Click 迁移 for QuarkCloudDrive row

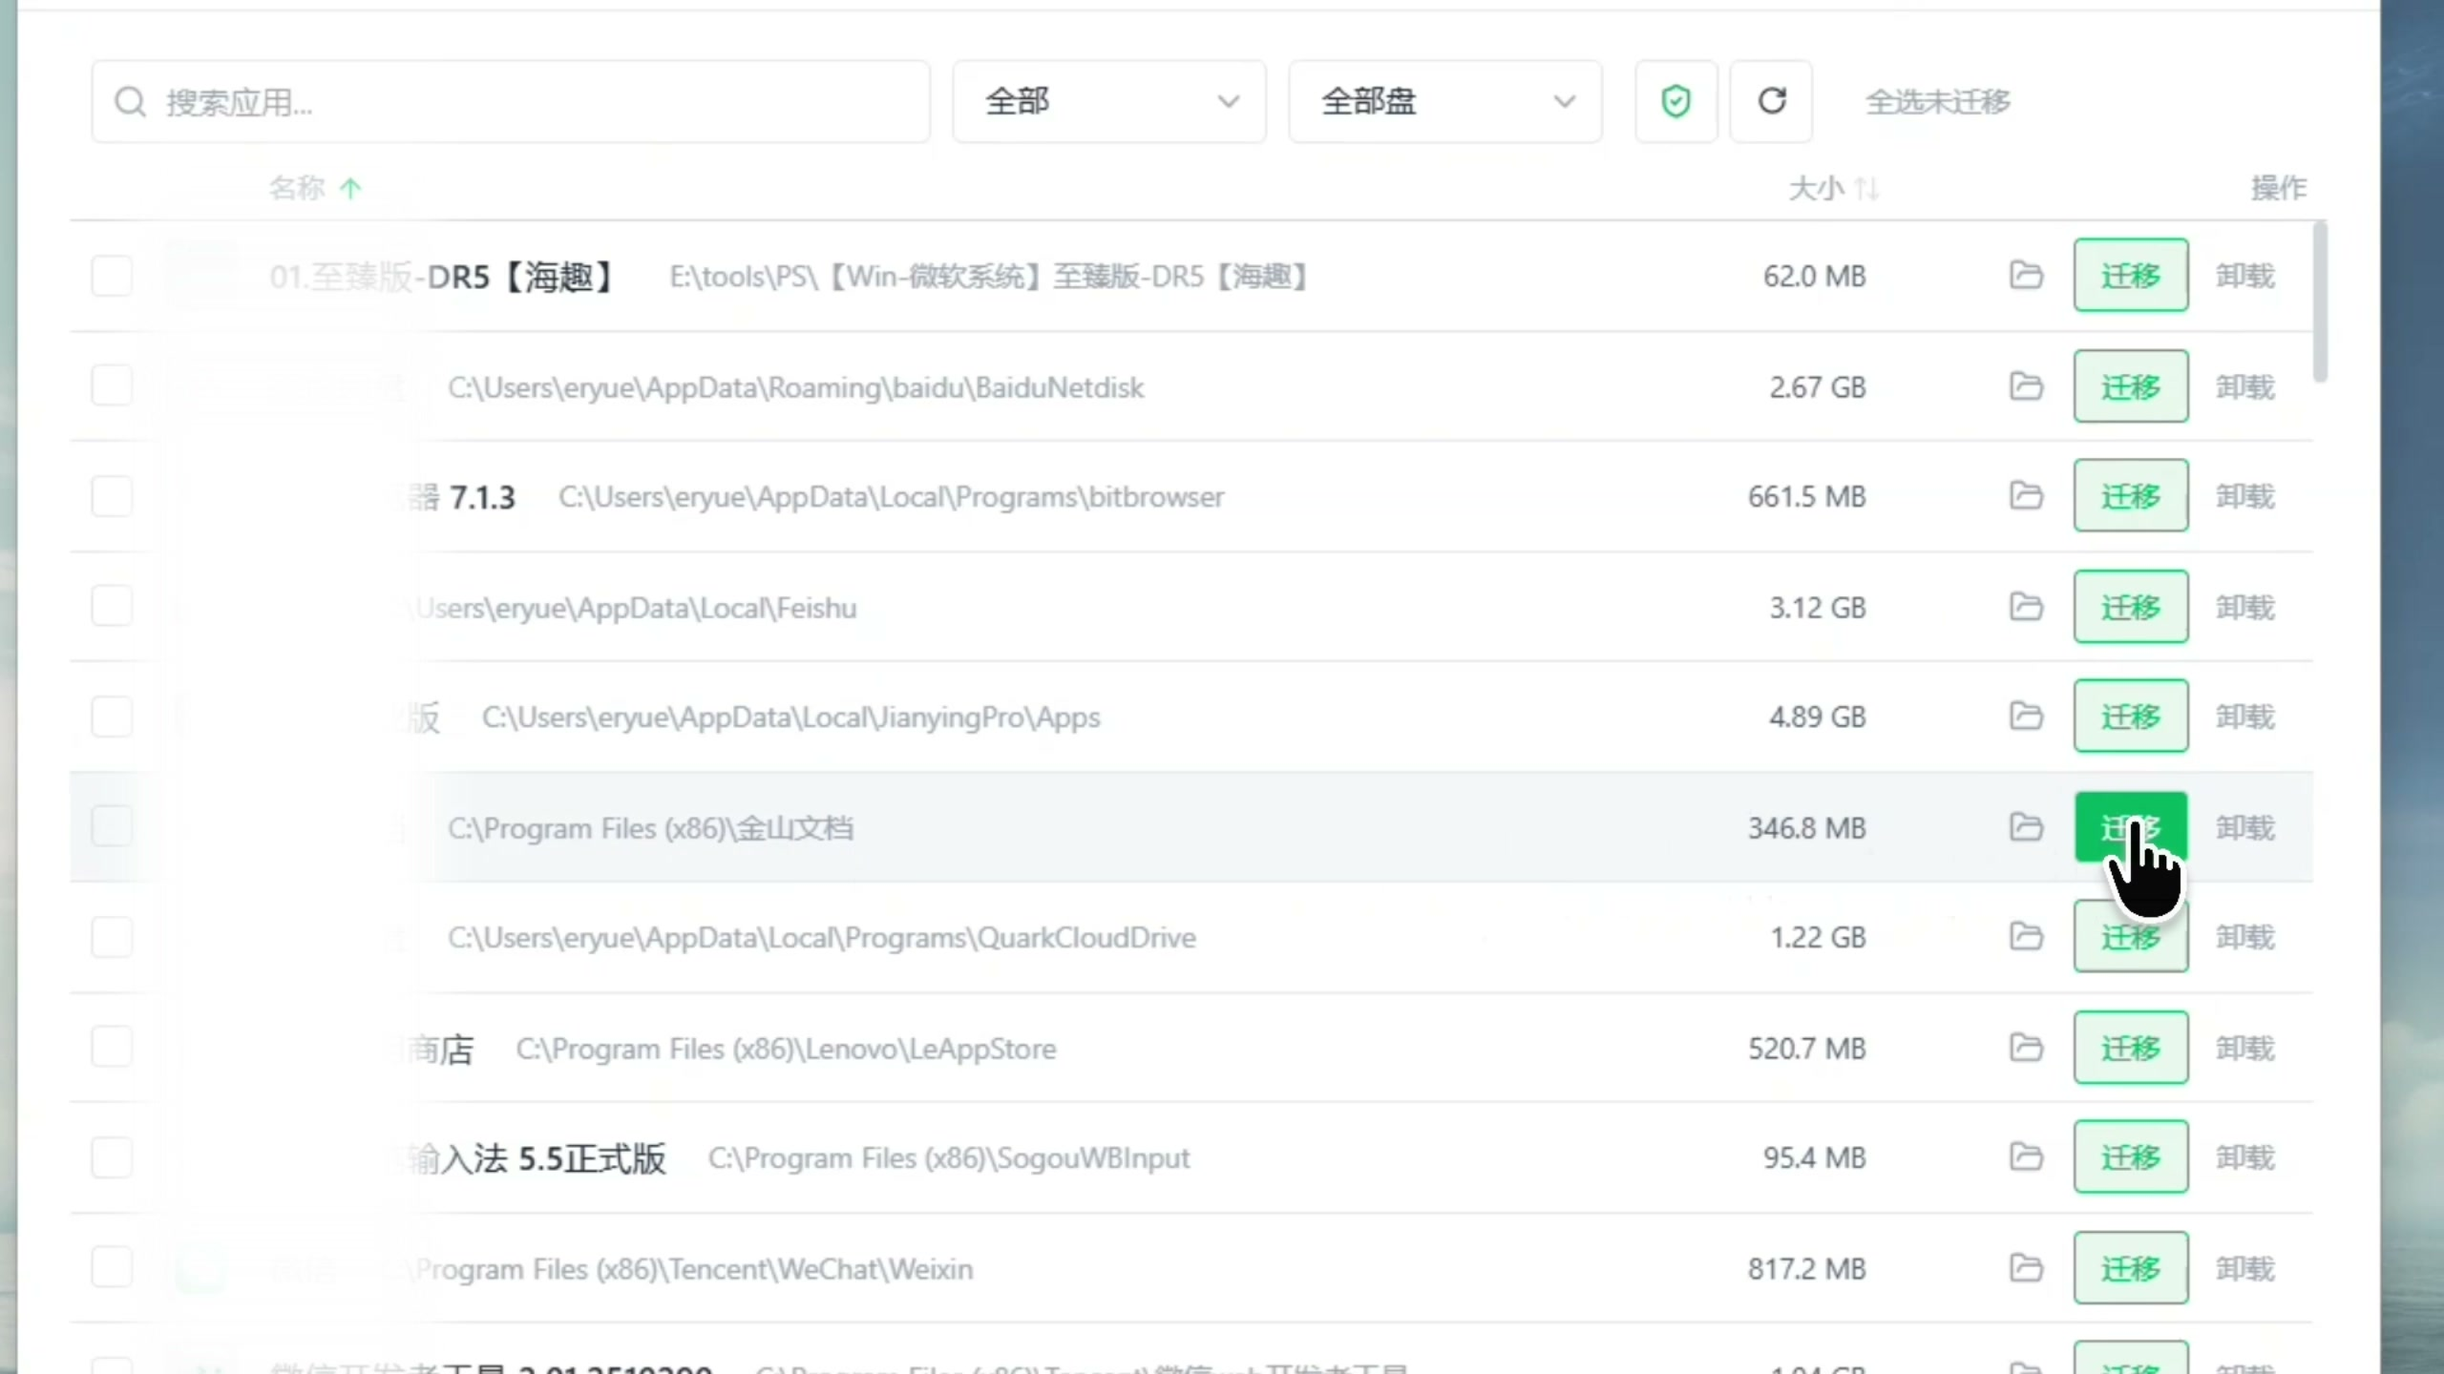2131,936
